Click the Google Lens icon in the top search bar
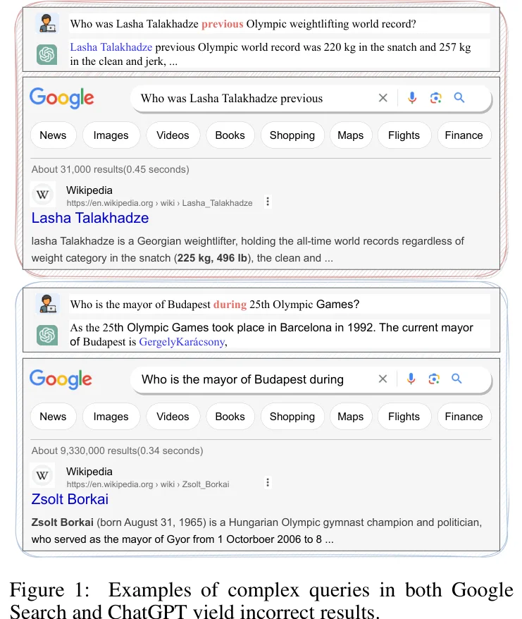 click(435, 97)
